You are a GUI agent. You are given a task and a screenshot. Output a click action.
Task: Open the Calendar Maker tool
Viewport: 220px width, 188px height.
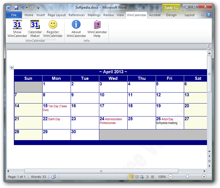coord(35,25)
